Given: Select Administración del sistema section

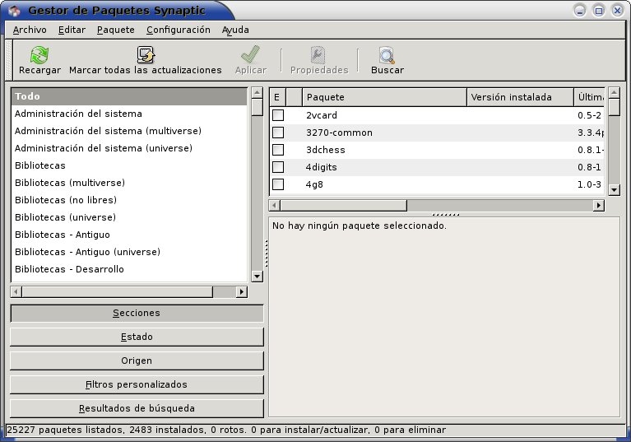Looking at the screenshot, I should pyautogui.click(x=129, y=114).
